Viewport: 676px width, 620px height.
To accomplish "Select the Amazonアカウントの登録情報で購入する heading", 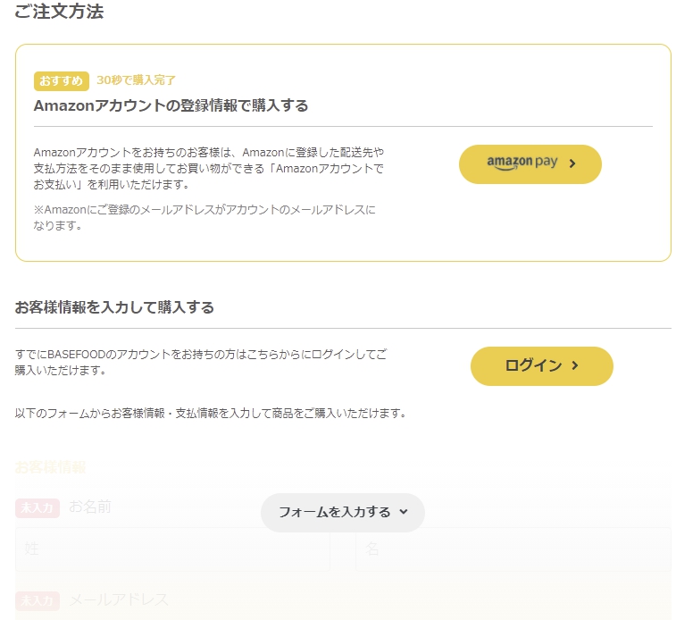I will (x=171, y=105).
